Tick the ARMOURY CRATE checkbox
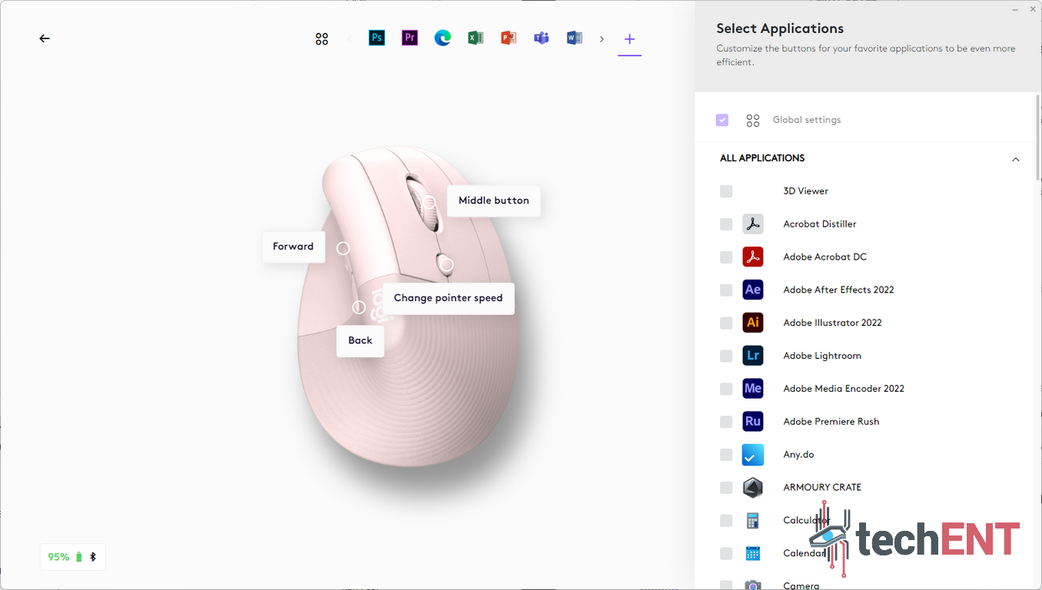 click(x=726, y=488)
